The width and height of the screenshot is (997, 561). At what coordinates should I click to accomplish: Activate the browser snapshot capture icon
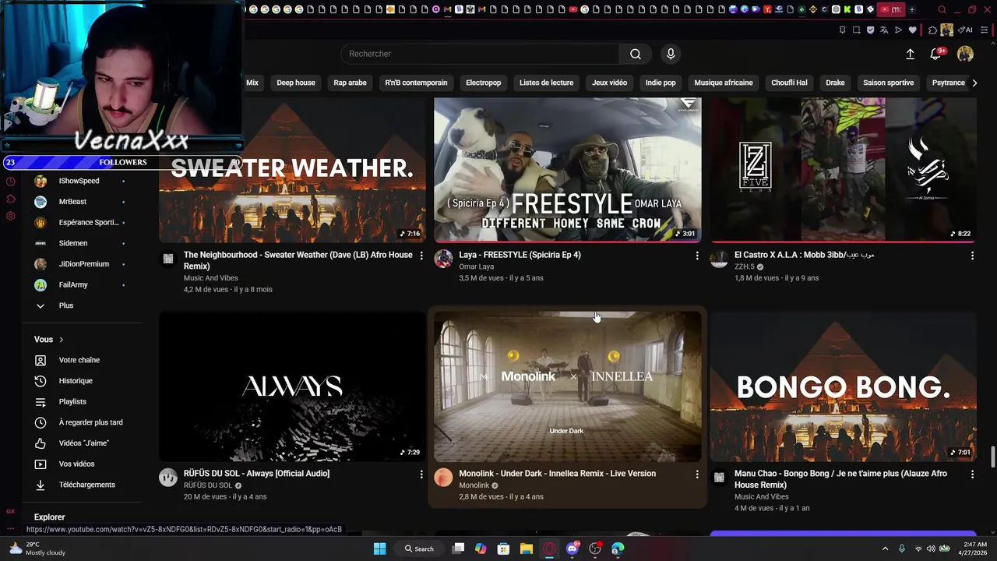[856, 30]
